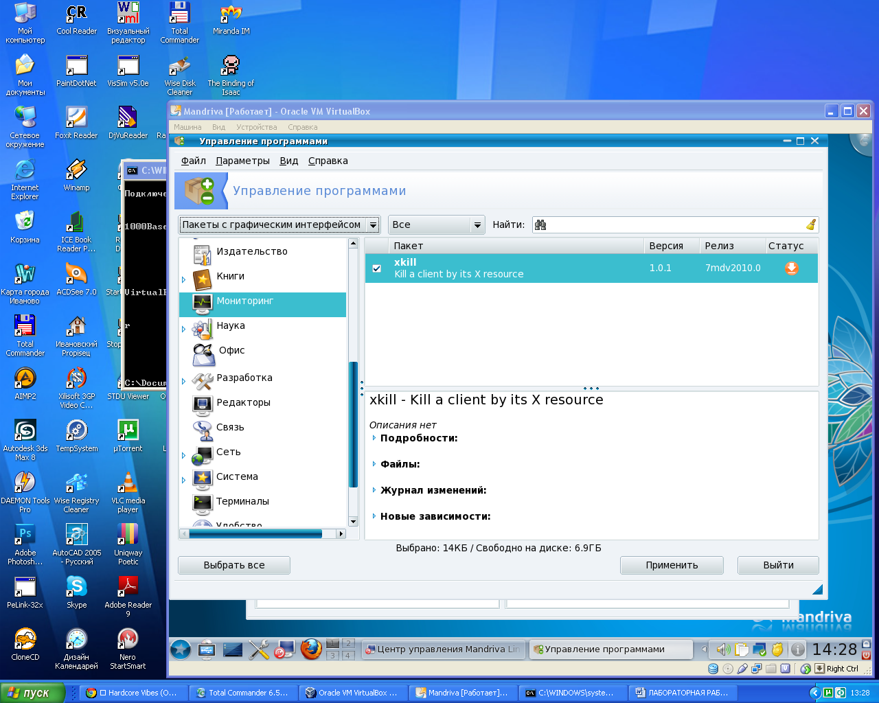Screen dimensions: 879x703
Task: Click the Выбрать все button
Action: pos(234,565)
